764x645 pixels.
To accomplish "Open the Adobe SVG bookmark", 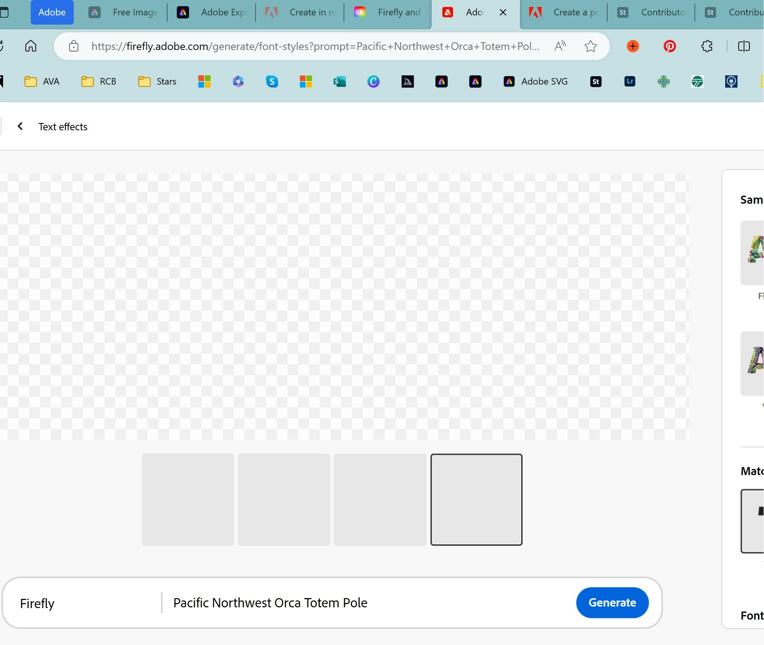I will 535,81.
